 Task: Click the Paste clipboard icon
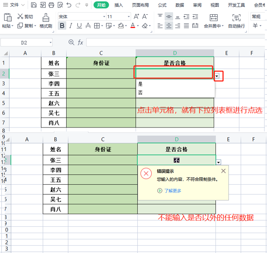[x=8, y=17]
